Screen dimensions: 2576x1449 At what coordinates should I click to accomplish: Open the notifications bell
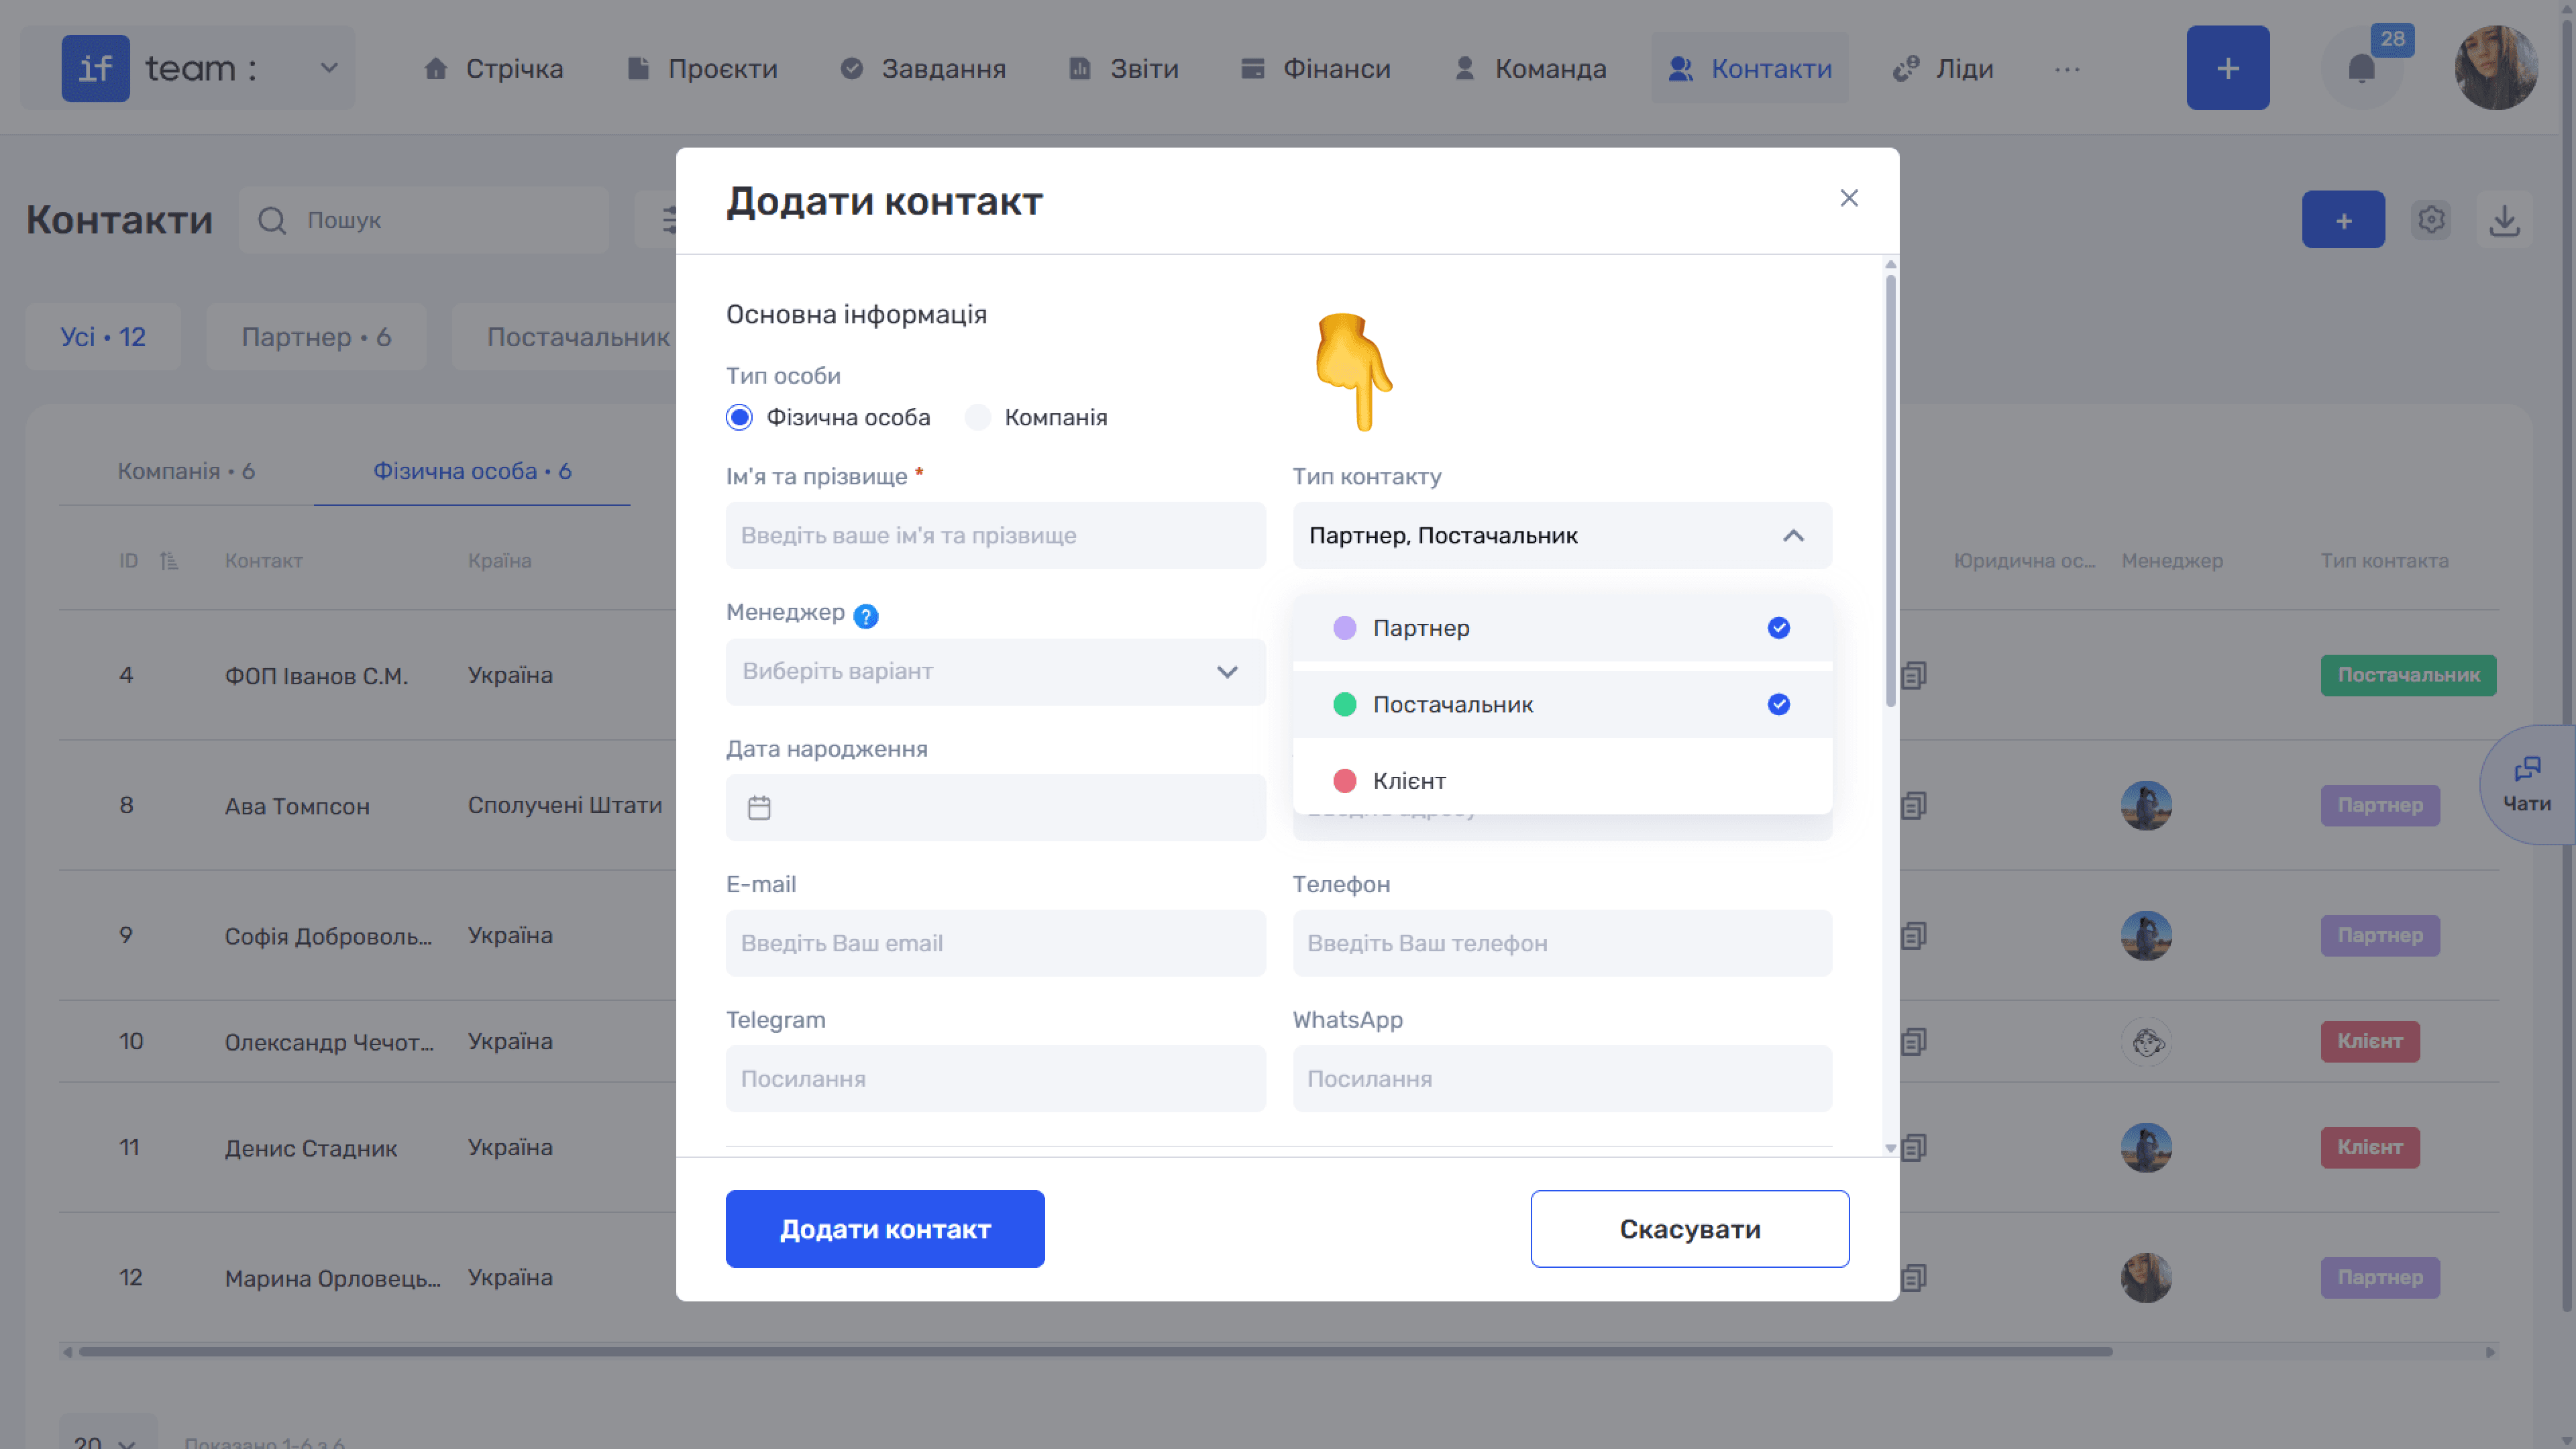(x=2361, y=68)
